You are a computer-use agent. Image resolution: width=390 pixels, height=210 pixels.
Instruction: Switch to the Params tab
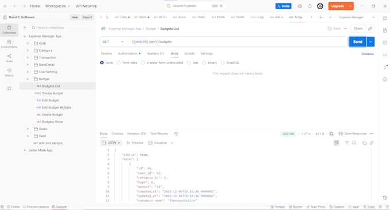coord(106,54)
